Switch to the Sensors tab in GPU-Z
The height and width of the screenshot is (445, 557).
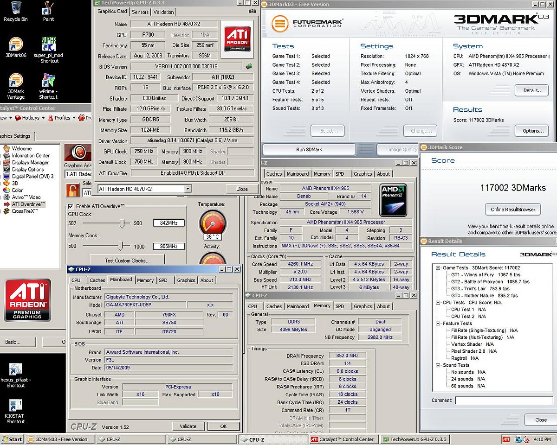click(140, 12)
